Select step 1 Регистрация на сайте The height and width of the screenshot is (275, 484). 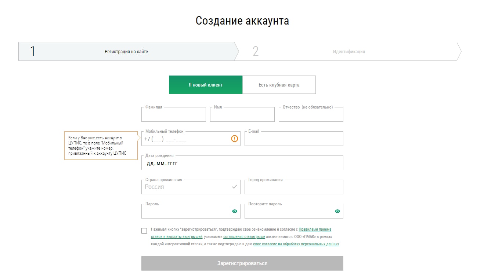pyautogui.click(x=126, y=52)
